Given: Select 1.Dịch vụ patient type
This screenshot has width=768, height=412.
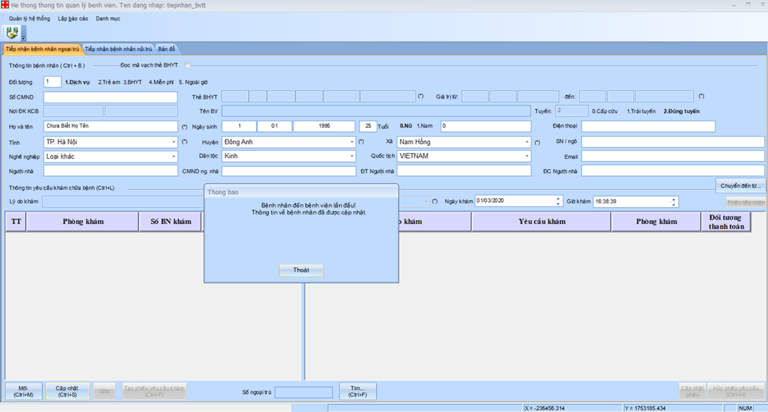Looking at the screenshot, I should point(77,83).
